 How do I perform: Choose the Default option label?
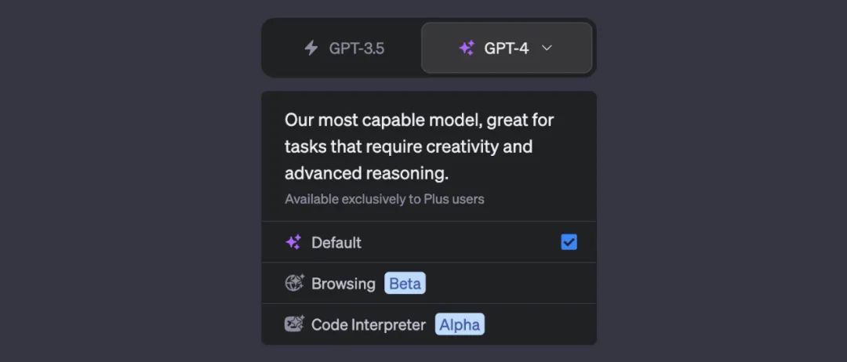coord(336,243)
